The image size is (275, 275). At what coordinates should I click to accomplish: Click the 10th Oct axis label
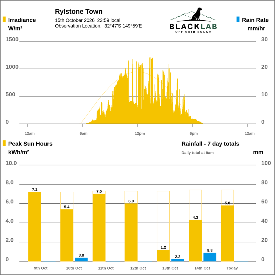point(74,268)
